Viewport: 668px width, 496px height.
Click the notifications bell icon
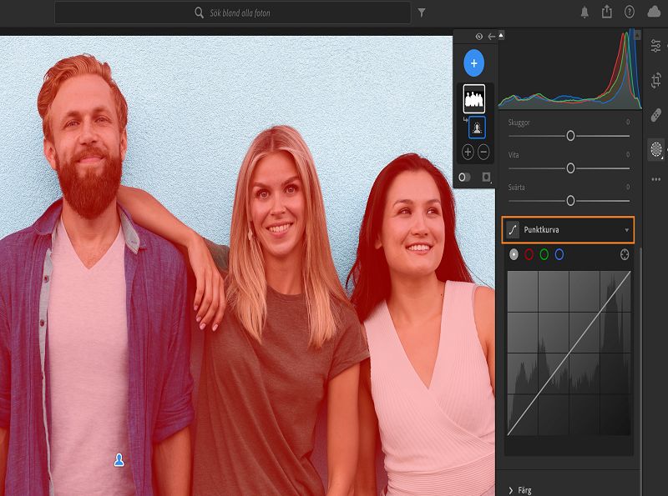[584, 13]
